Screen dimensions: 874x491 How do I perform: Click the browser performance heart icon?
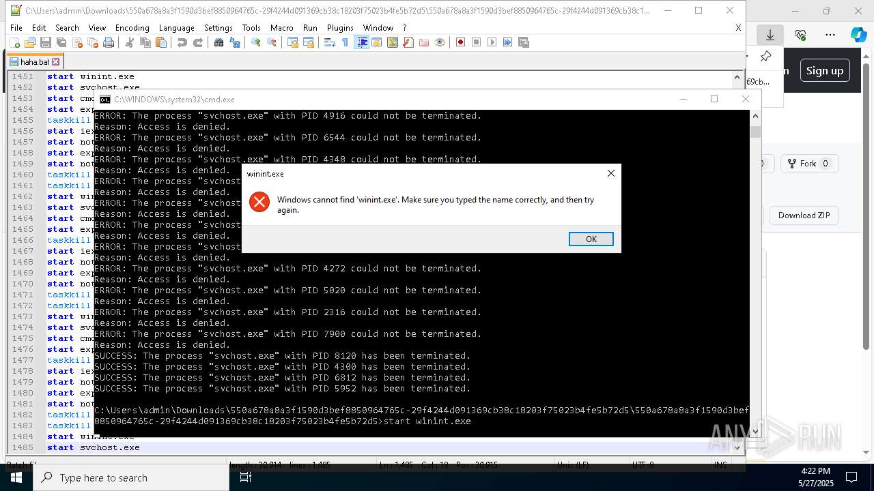[x=800, y=35]
